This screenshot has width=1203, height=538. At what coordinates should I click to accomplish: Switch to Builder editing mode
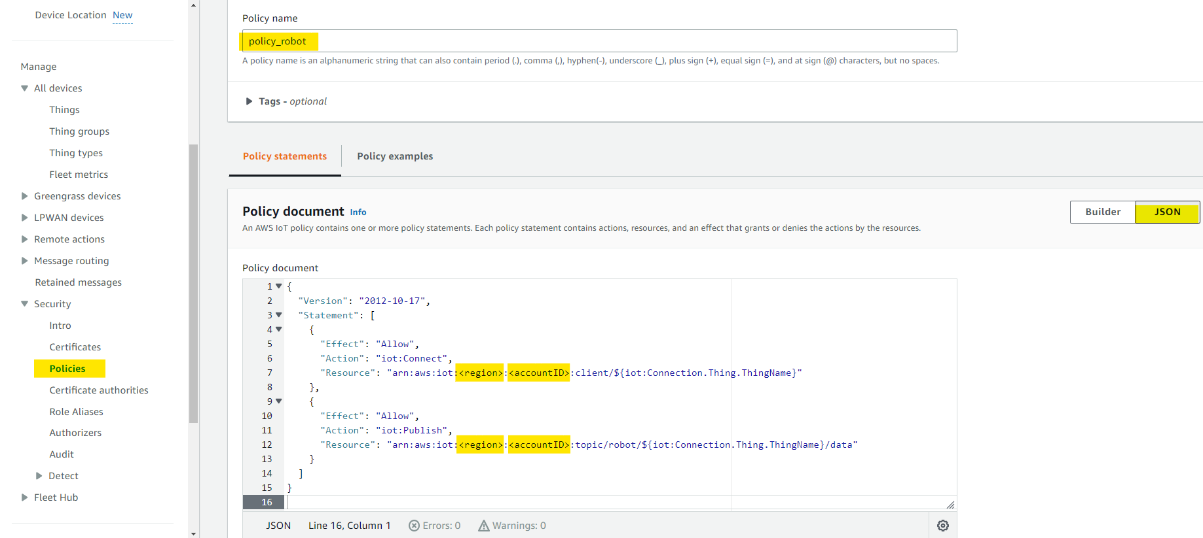click(x=1103, y=212)
